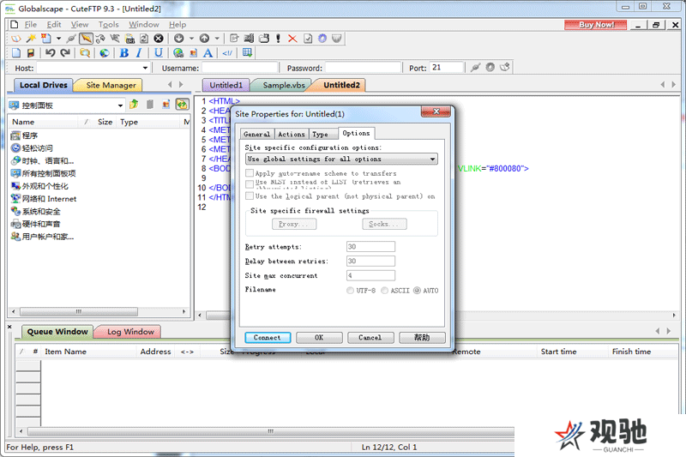
Task: Switch to the Sample.vbs editor tab
Action: tap(284, 85)
